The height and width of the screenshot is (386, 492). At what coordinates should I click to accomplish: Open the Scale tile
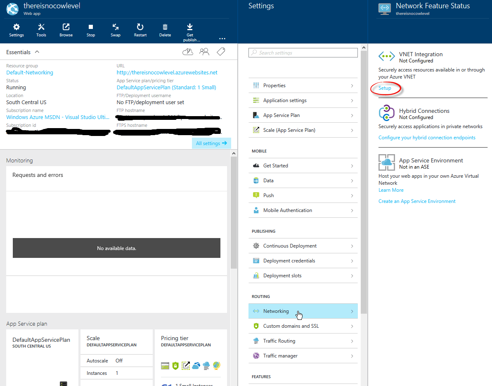(x=116, y=357)
